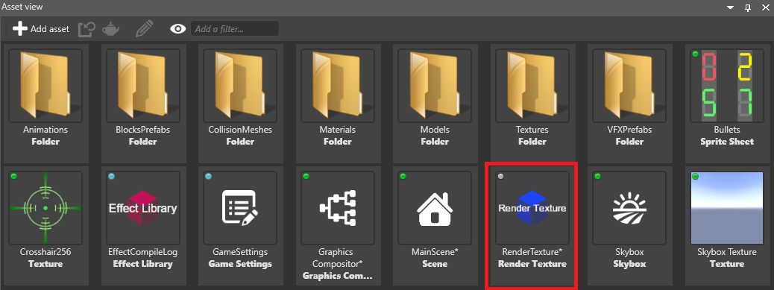Screen dimensions: 774x290
Task: Select the RenderTexture asset icon
Action: click(x=532, y=208)
